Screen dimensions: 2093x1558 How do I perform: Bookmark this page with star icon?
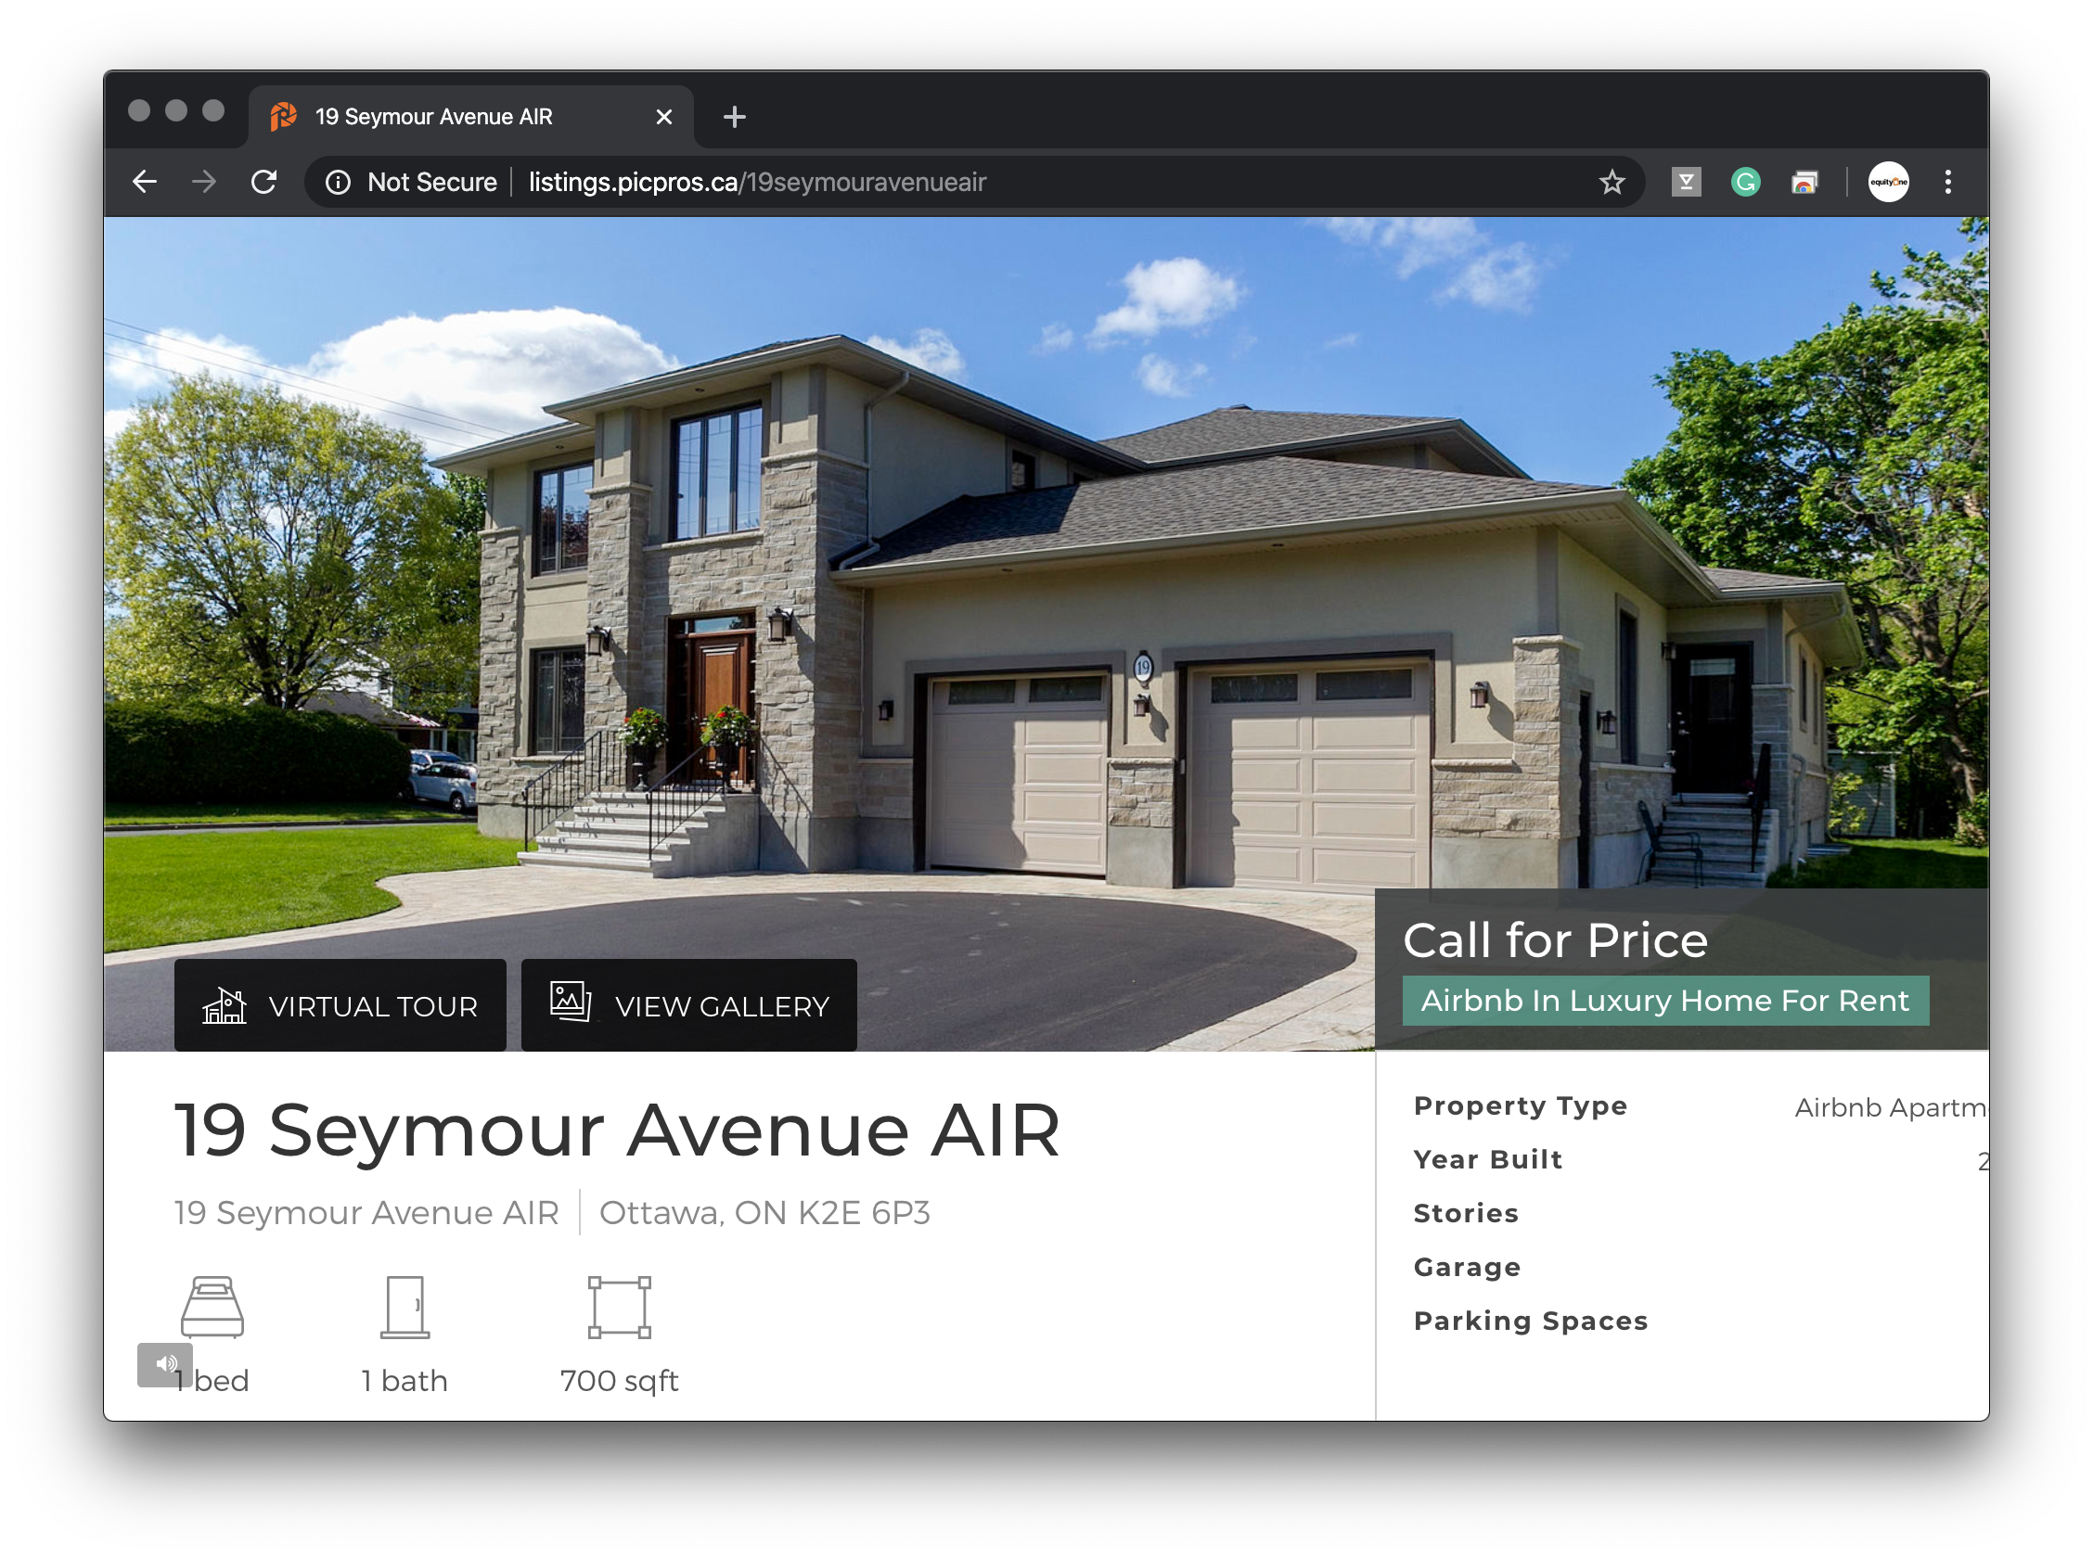[x=1611, y=182]
